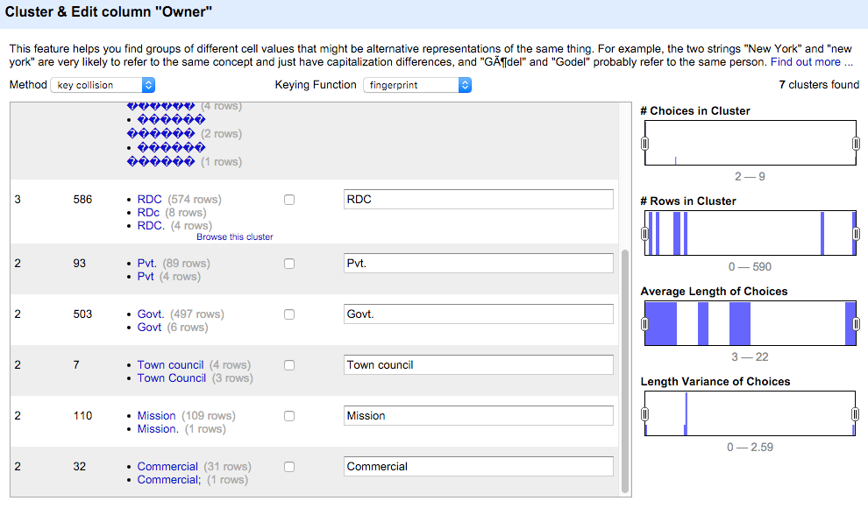Select merge checkbox for Town council cluster

(x=289, y=365)
